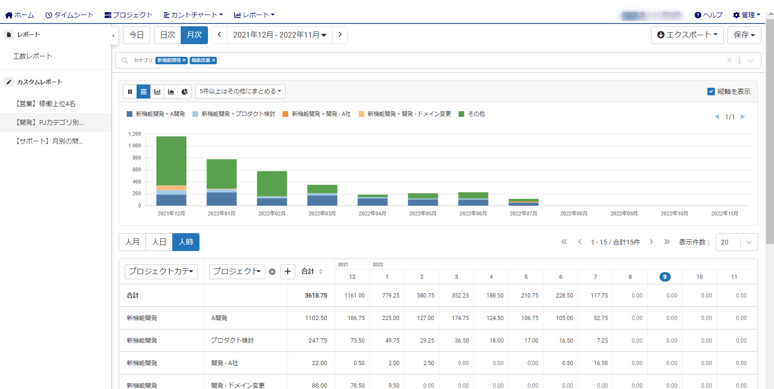
Task: Open 工数レポート in sidebar
Action: pyautogui.click(x=33, y=56)
